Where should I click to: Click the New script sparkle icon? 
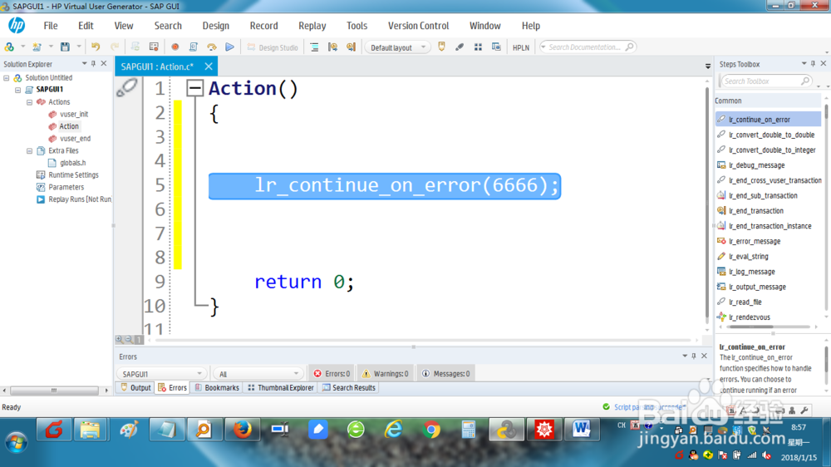tap(37, 47)
